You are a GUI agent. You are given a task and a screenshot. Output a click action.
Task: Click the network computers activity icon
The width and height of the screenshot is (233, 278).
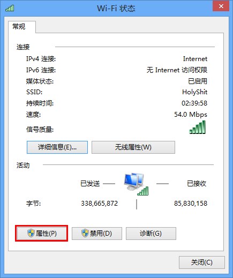click(x=136, y=184)
